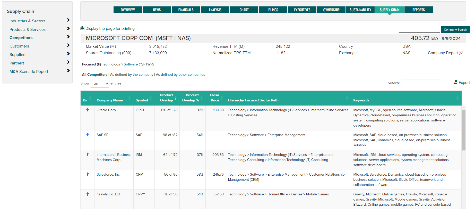Open International Business Machines Corp. link

point(114,157)
